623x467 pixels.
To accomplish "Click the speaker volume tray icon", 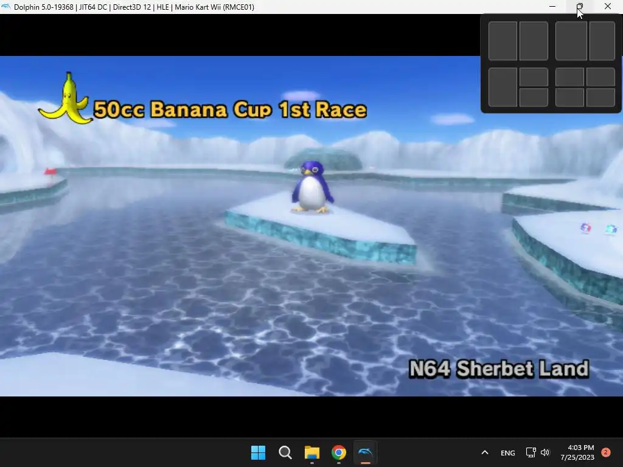I will (x=545, y=452).
